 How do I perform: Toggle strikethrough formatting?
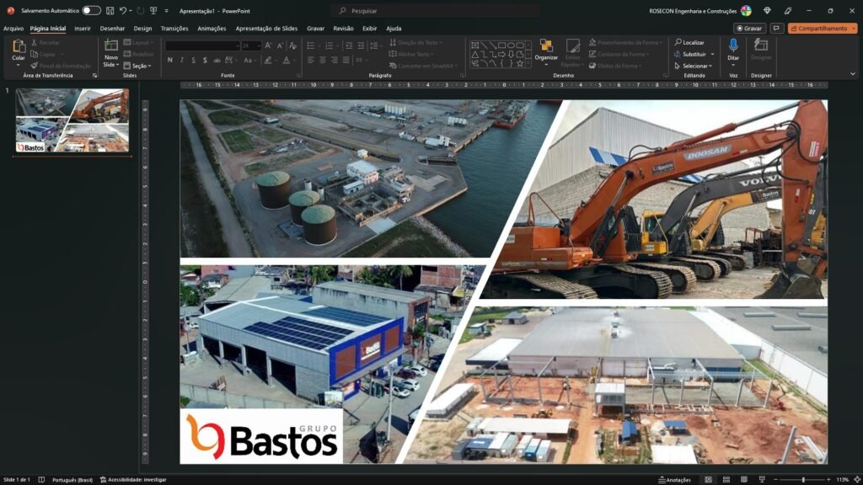point(217,60)
